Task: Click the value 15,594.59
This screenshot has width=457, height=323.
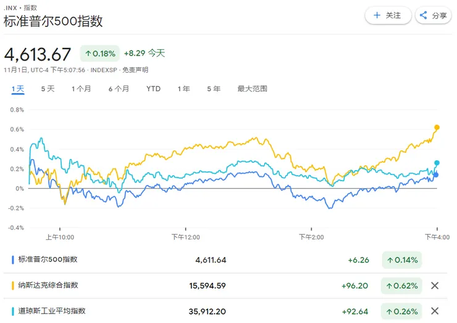Action: (x=208, y=286)
